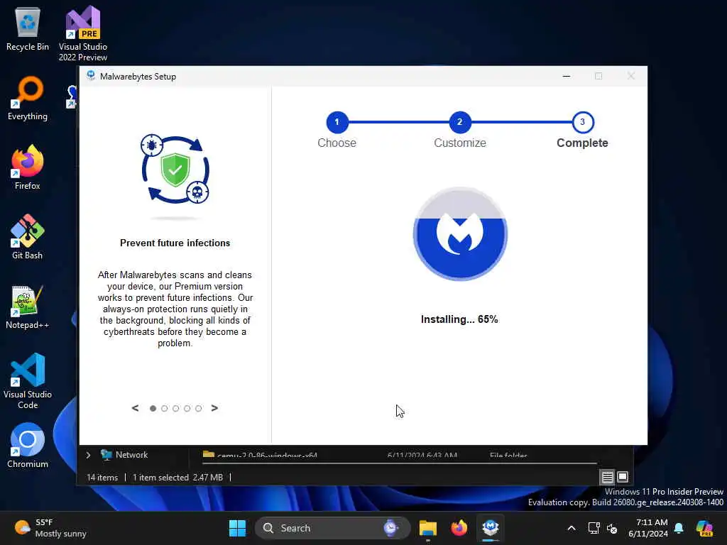Click the Prevent future infections heading

point(175,243)
